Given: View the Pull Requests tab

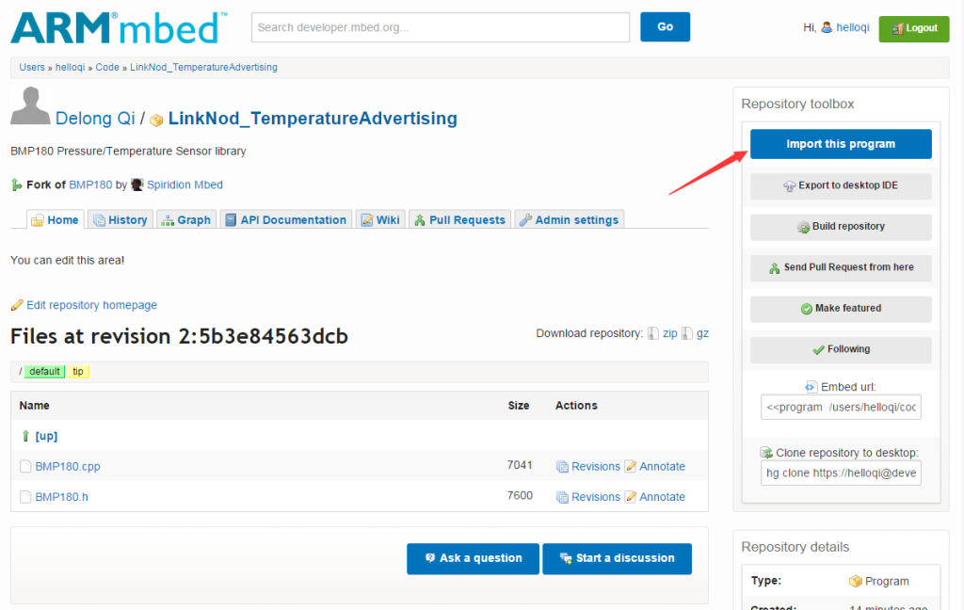Looking at the screenshot, I should [459, 219].
